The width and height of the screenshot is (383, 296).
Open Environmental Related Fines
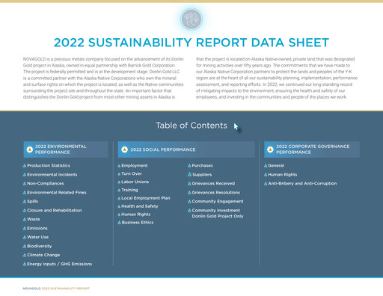(x=57, y=192)
